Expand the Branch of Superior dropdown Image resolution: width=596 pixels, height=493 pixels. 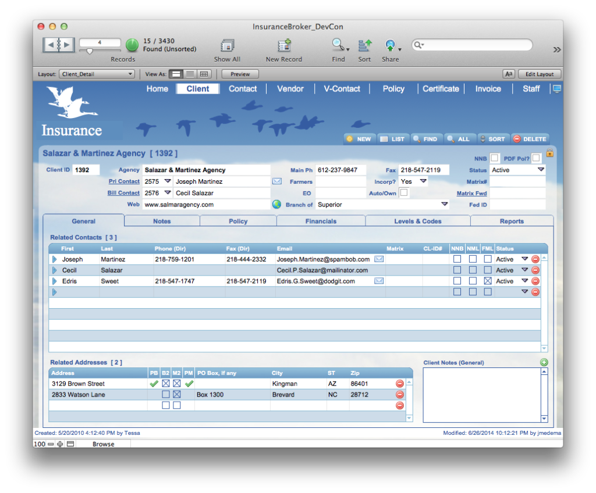point(444,205)
